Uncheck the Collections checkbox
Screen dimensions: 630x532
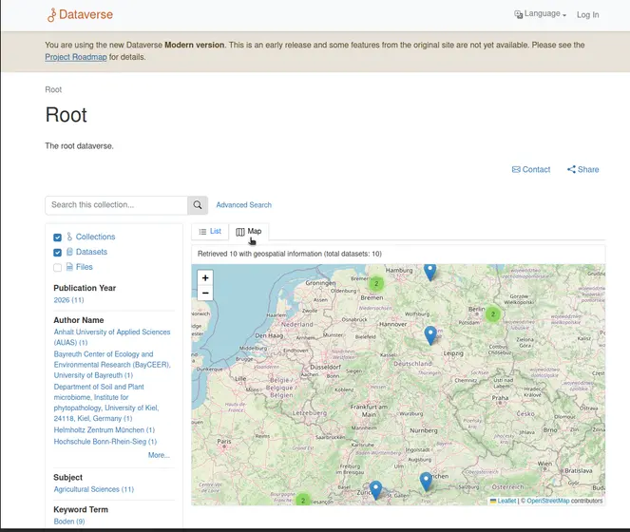(57, 237)
